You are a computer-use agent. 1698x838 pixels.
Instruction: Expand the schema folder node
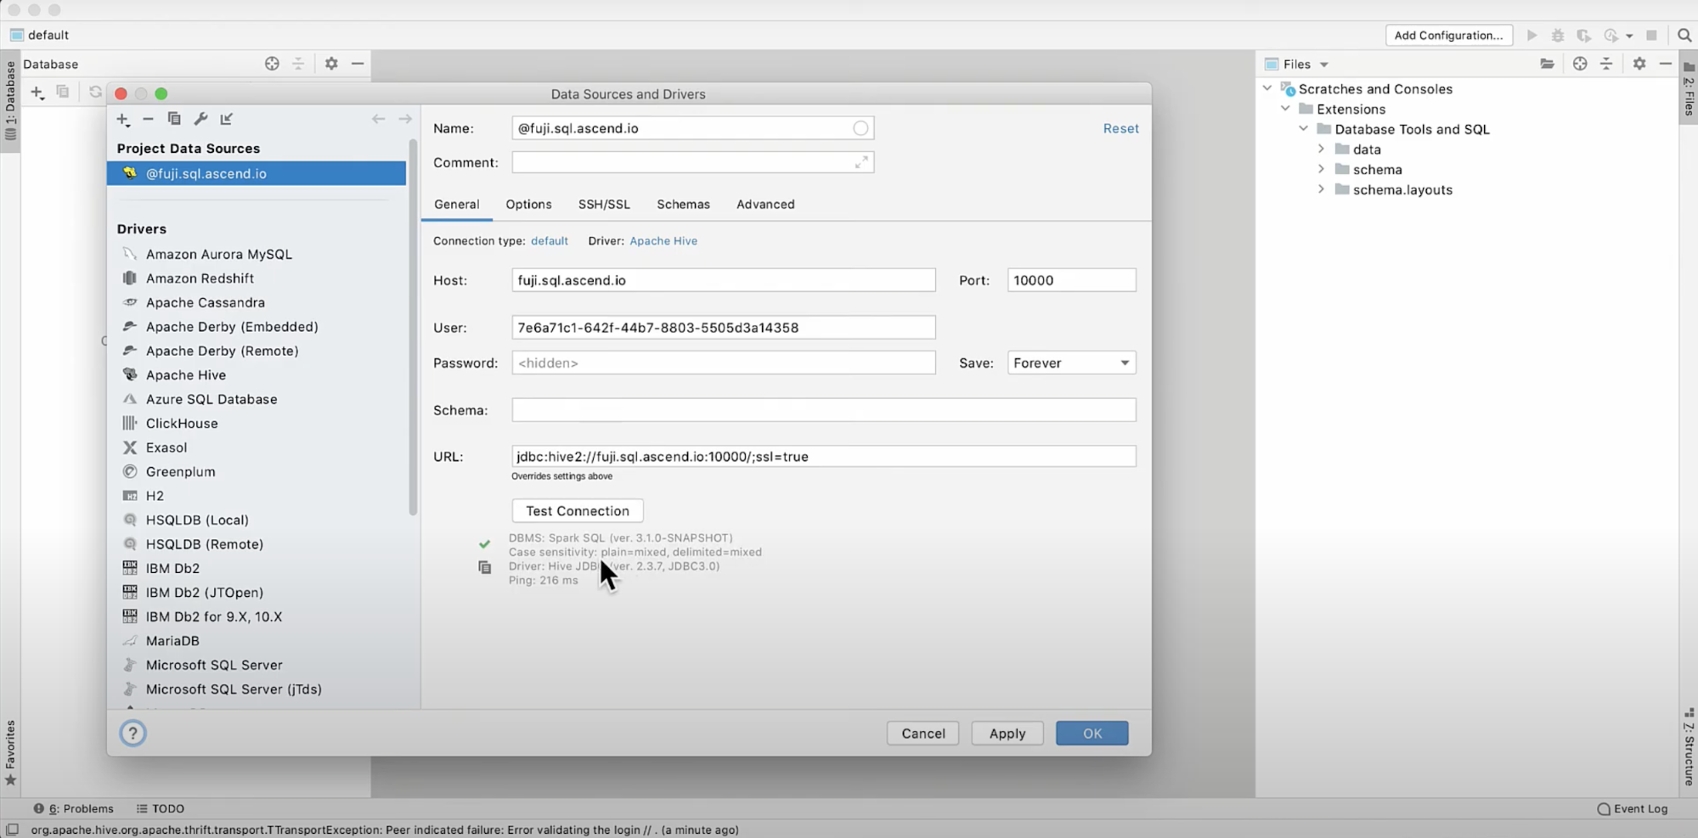(1321, 169)
